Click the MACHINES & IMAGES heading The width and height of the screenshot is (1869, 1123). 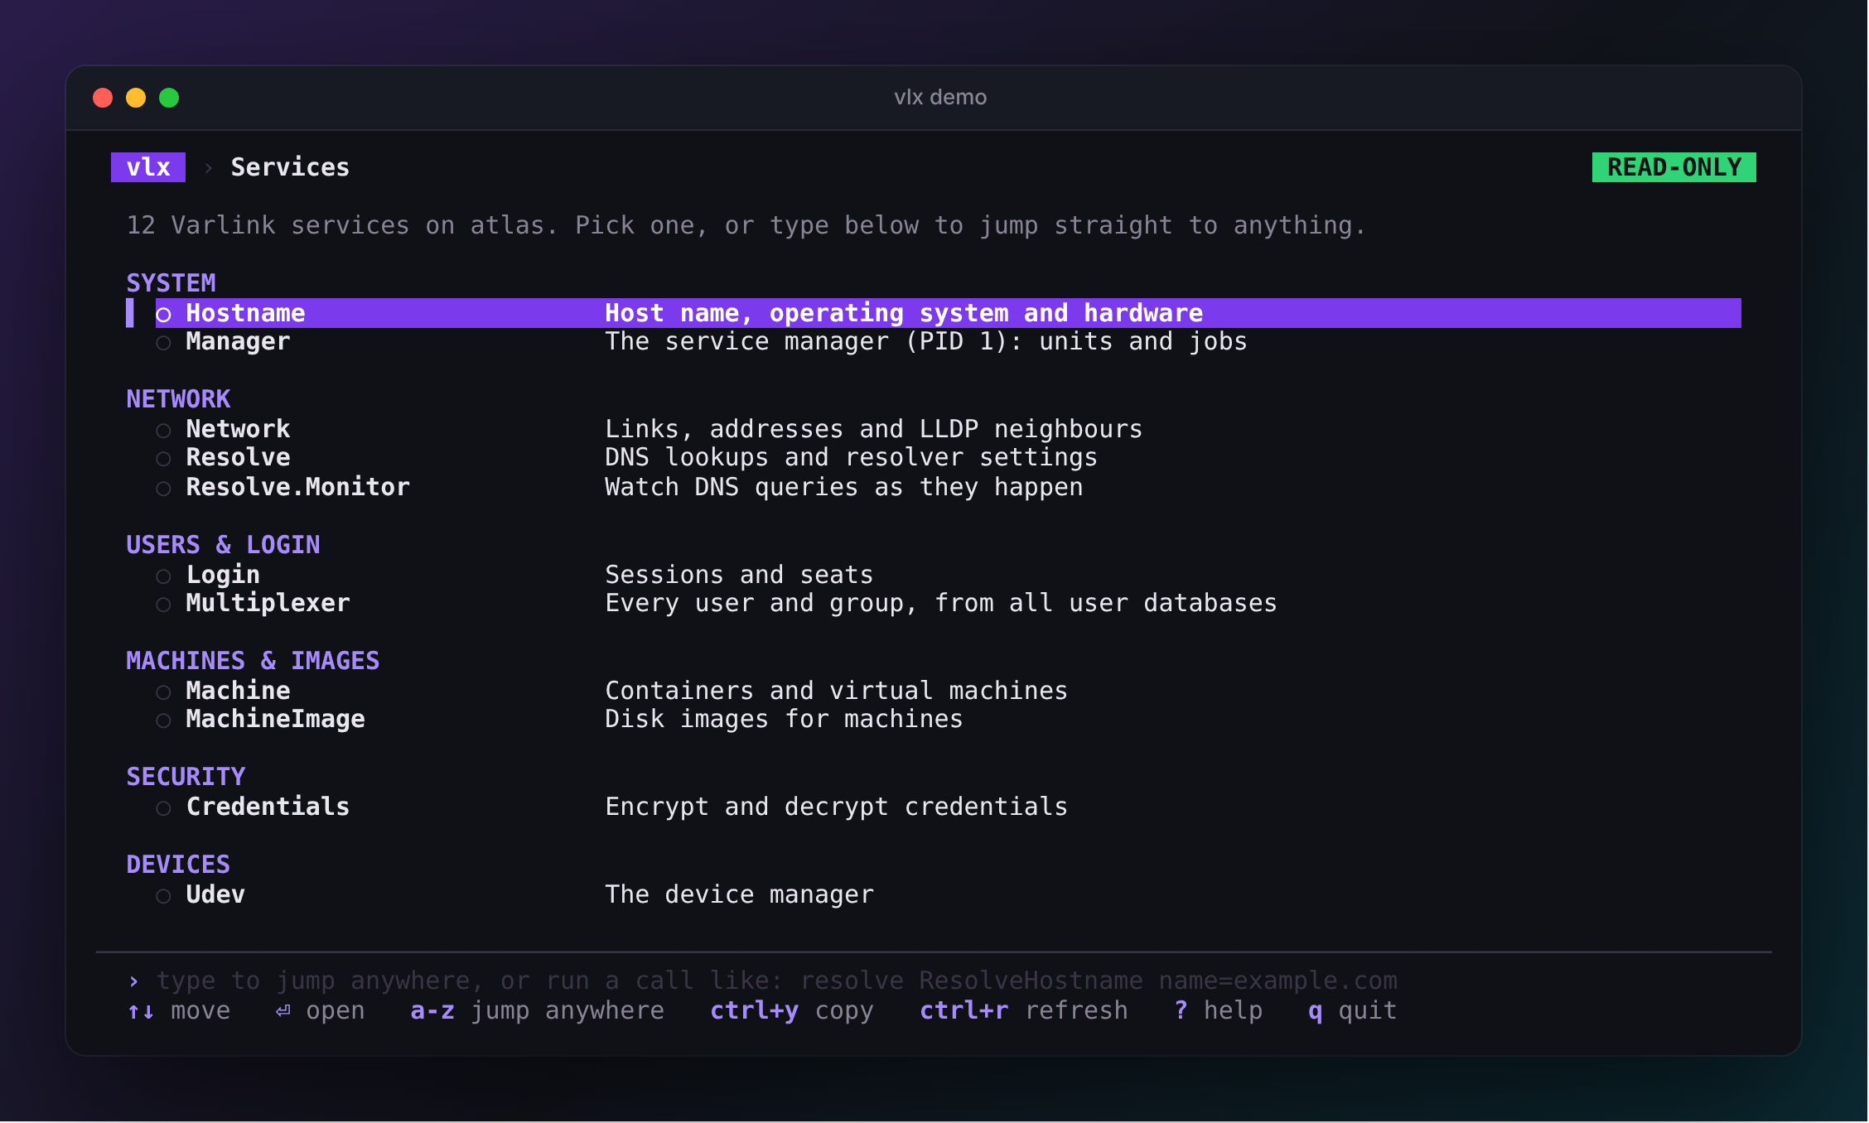pos(253,661)
